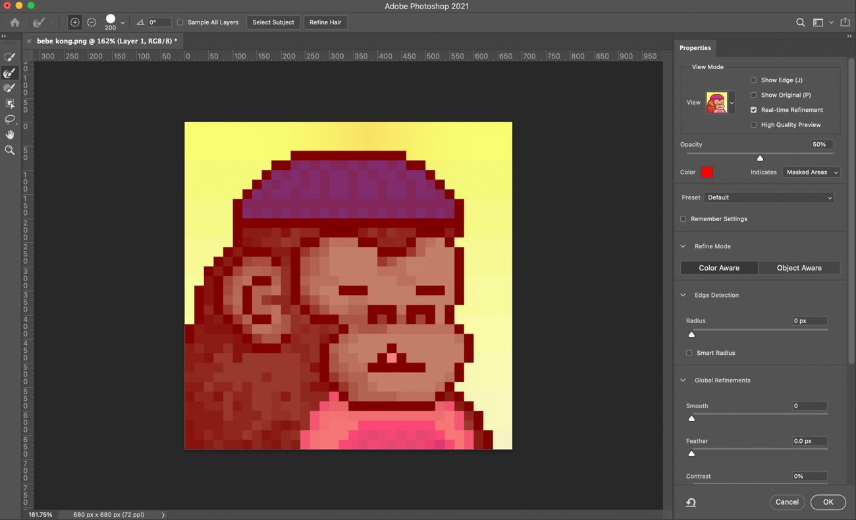Select the Object Selection tool
The image size is (856, 520).
[10, 103]
